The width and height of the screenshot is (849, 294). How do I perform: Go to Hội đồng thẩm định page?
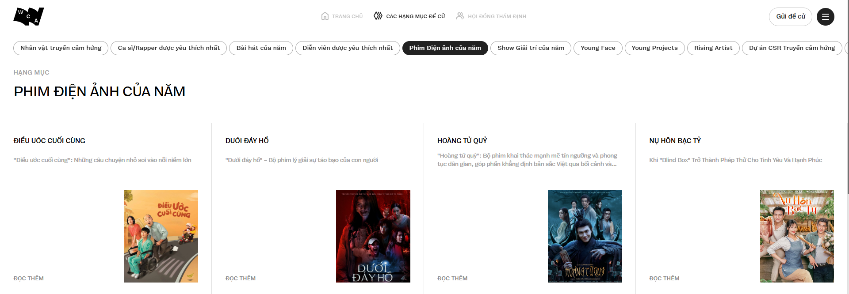(497, 16)
